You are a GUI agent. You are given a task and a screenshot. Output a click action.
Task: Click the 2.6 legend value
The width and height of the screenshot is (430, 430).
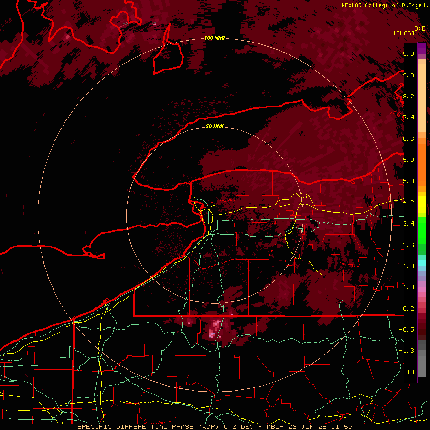click(x=408, y=245)
